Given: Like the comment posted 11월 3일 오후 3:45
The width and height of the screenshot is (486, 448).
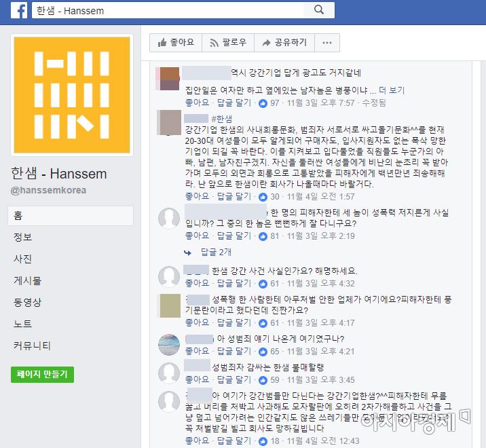Looking at the screenshot, I should coord(197,380).
